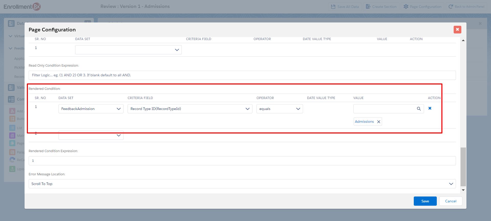The height and width of the screenshot is (221, 491).
Task: Click the Cancel button
Action: point(451,201)
